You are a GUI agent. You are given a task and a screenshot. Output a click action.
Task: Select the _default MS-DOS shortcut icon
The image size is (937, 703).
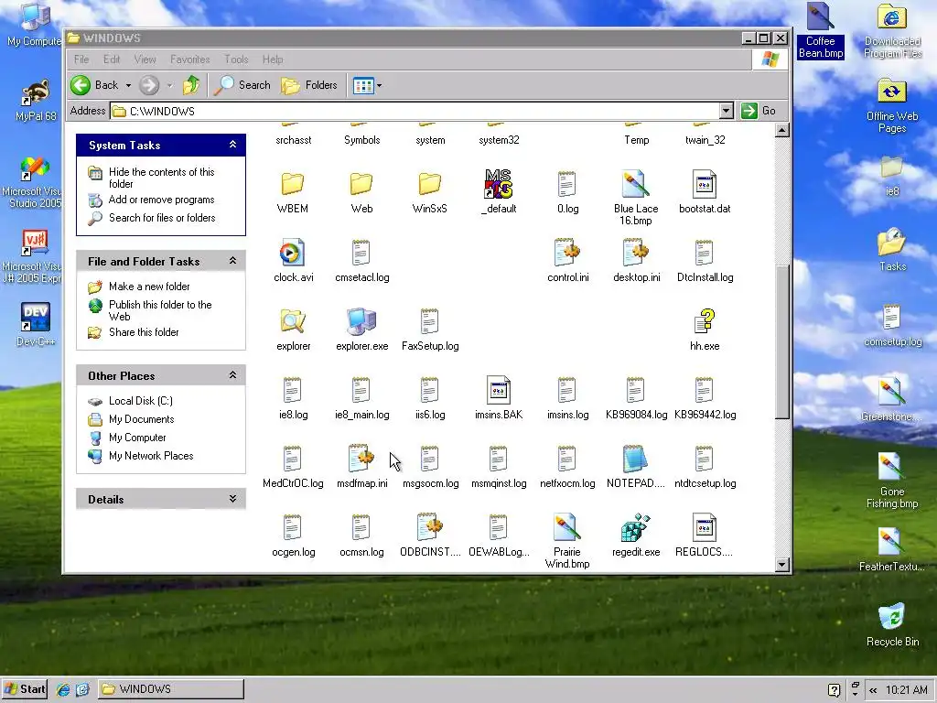point(499,184)
